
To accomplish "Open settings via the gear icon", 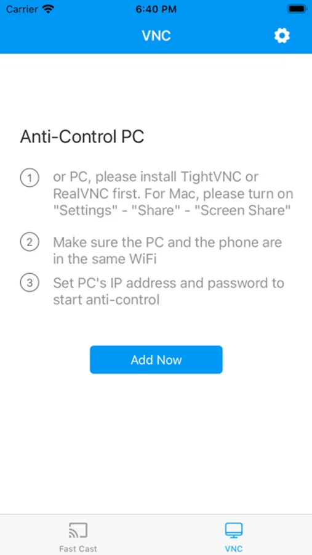I will [282, 36].
